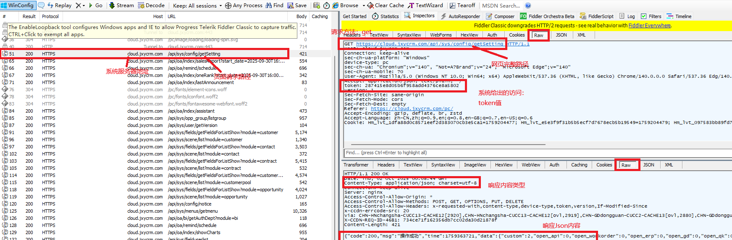Open the Timeline tab
The width and height of the screenshot is (732, 240).
(x=679, y=16)
